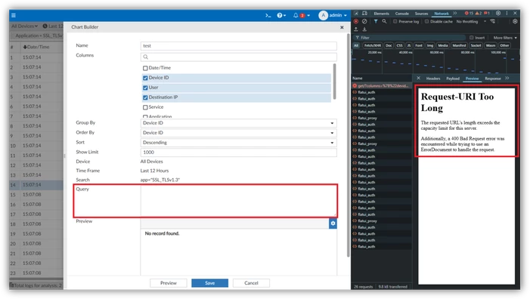Clear the network log
530x299 pixels.
point(364,21)
